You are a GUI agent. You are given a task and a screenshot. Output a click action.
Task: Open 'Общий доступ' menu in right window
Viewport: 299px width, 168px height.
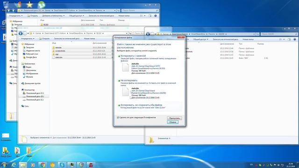(200, 39)
